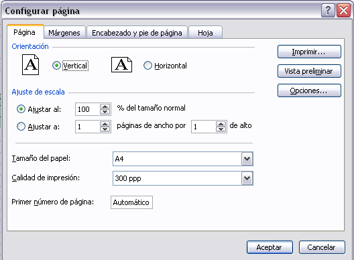Screen dimensions: 354x260
Task: Choose the 'Ajustar al' scaling option
Action: coord(21,109)
